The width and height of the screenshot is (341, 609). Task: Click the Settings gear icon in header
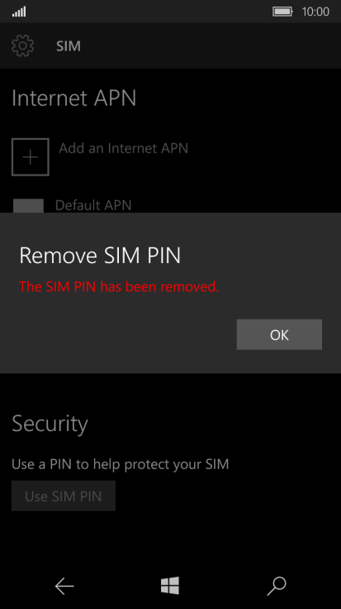pos(22,46)
